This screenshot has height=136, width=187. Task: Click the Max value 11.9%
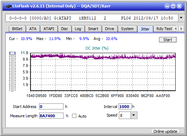(x=55, y=39)
